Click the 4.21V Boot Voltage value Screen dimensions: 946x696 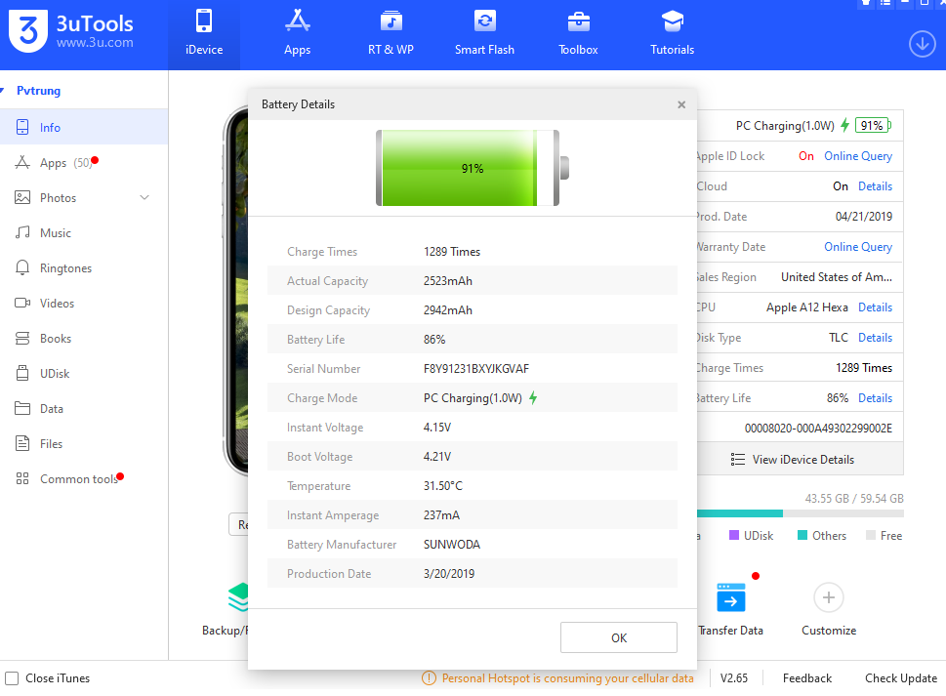(437, 457)
